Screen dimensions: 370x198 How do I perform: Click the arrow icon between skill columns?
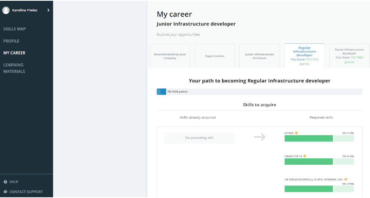(259, 137)
